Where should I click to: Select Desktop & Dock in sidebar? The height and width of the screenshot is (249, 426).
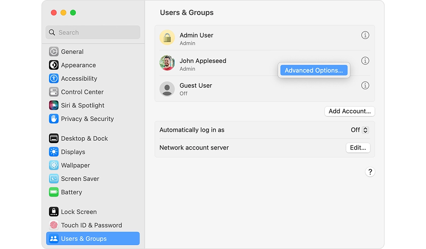84,138
